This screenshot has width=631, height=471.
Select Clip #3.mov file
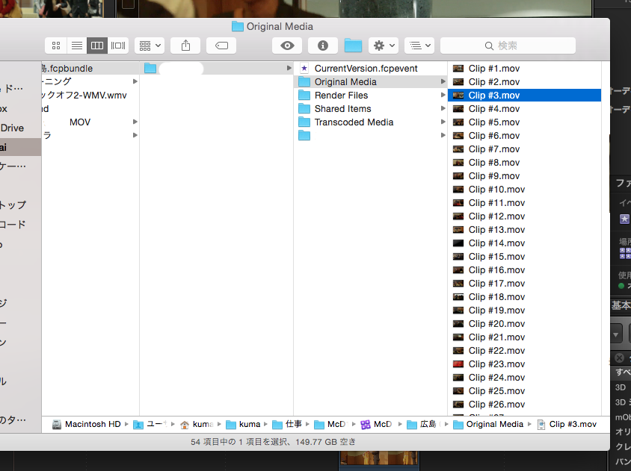pos(524,96)
